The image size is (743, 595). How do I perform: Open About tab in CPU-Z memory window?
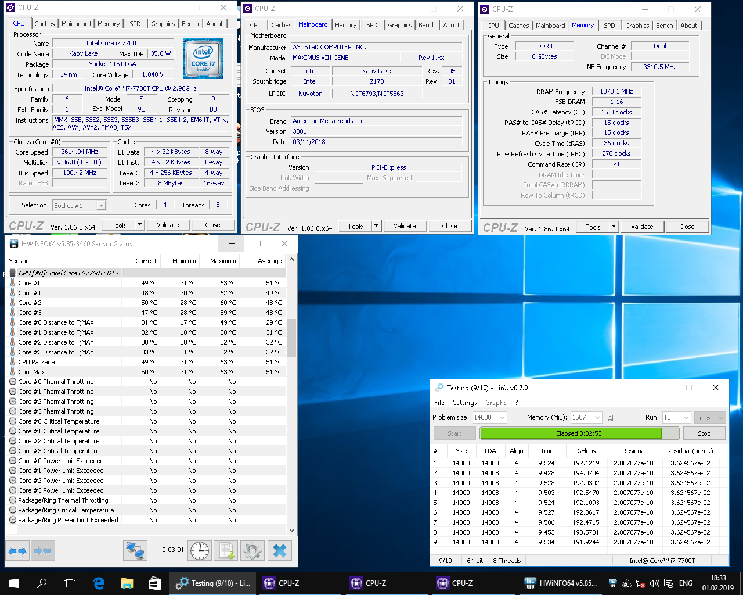(x=689, y=26)
